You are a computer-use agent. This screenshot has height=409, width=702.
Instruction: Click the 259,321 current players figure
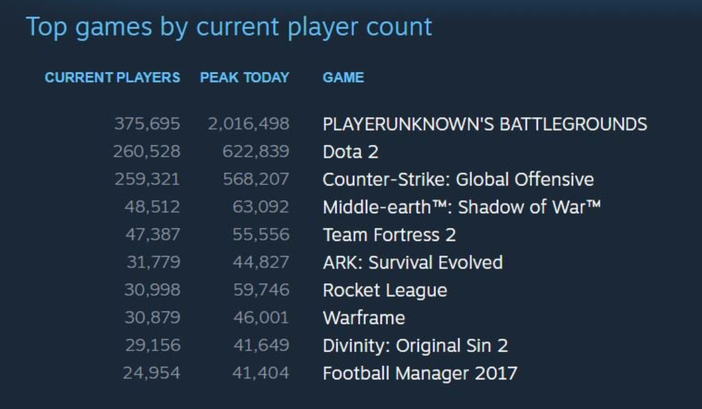147,179
